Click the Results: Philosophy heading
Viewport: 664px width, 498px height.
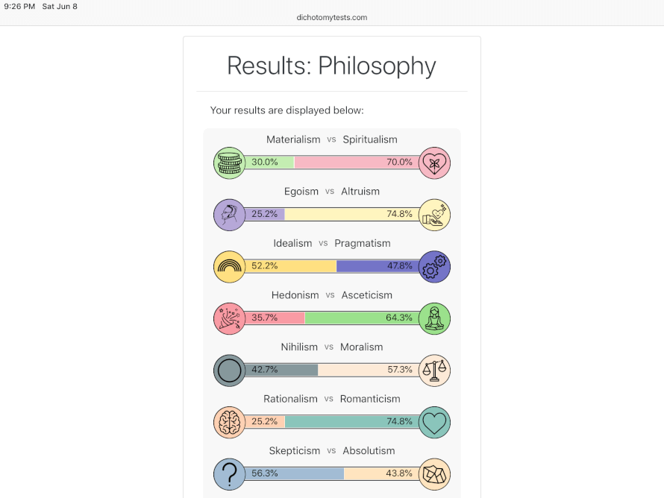(x=331, y=66)
